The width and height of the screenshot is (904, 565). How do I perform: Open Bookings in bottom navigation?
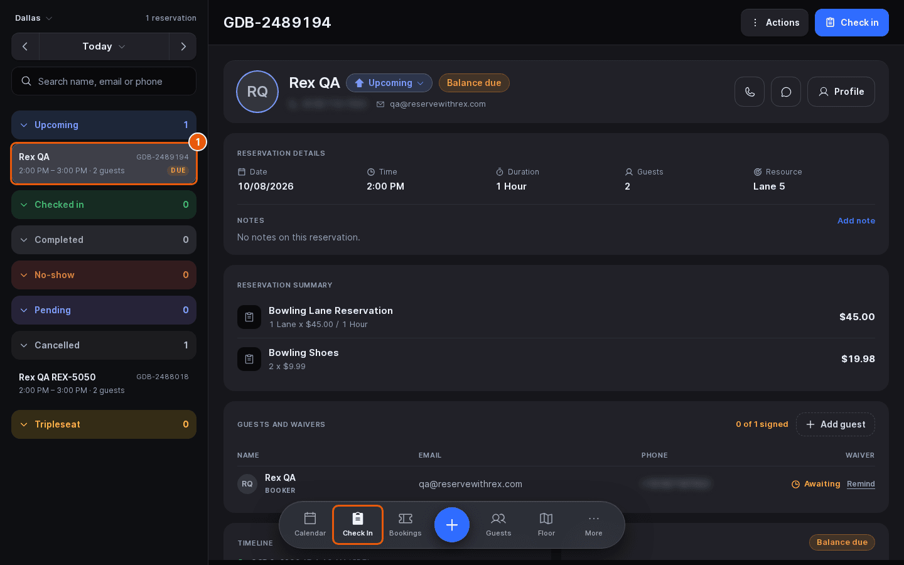click(x=406, y=525)
